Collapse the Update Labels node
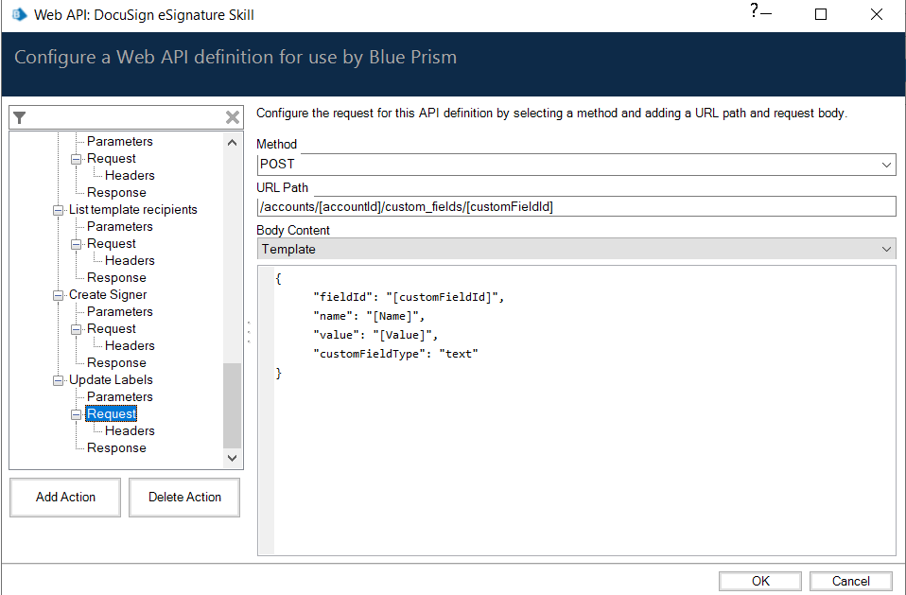The height and width of the screenshot is (595, 906). coord(58,379)
